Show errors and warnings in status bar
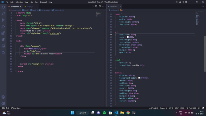The image size is (206, 116). pyautogui.click(x=5, y=108)
